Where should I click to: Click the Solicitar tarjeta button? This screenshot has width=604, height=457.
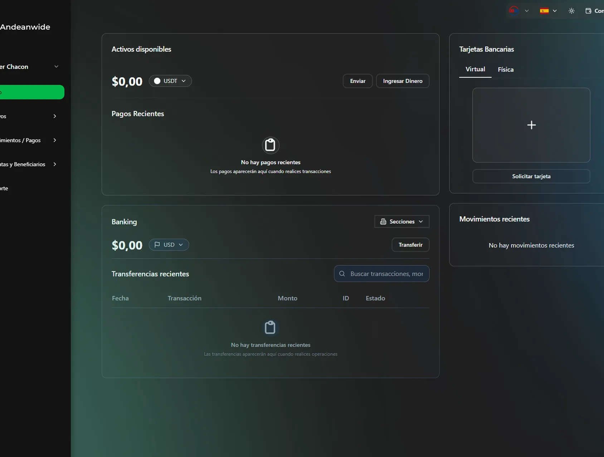(x=531, y=176)
